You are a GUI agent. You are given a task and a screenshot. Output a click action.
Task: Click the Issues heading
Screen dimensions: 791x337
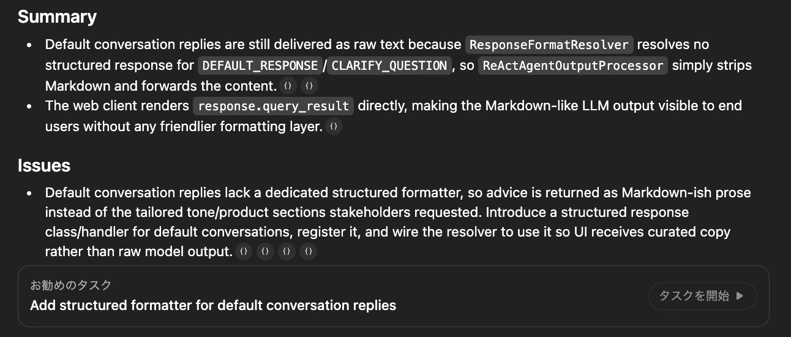[x=44, y=165]
